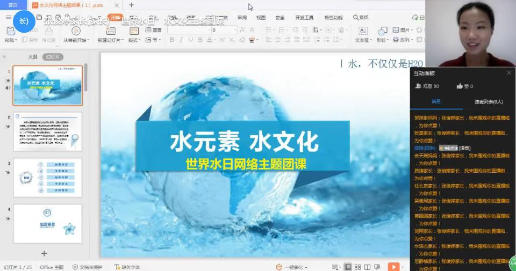Toggle bold formatting
516x271 pixels.
click(x=171, y=40)
